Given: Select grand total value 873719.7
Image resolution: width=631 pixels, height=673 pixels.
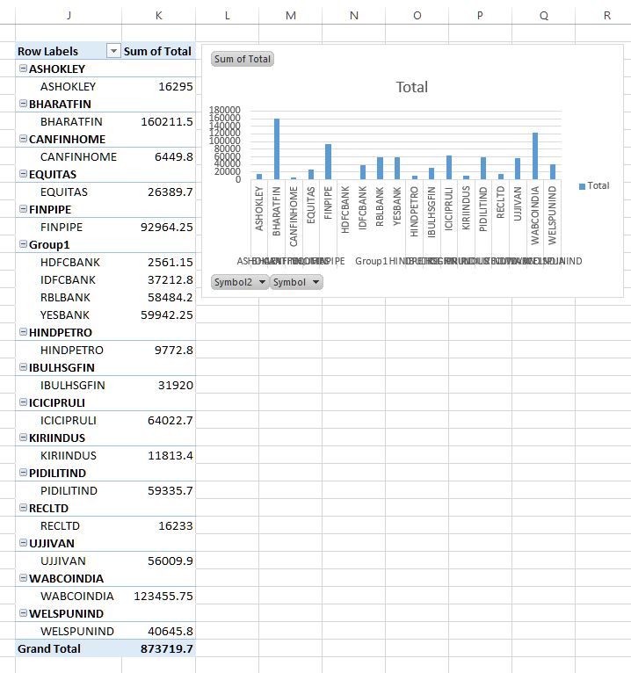Looking at the screenshot, I should (158, 649).
